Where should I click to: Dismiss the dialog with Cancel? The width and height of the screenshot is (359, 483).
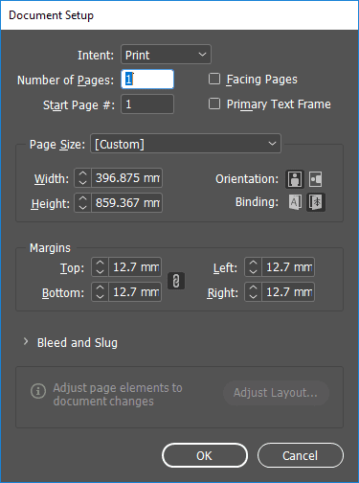pos(301,455)
